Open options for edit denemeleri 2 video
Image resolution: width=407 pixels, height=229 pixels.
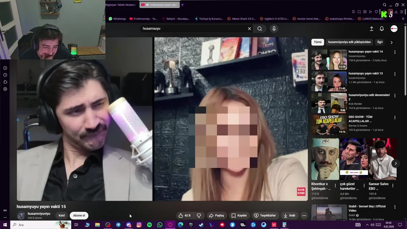[395, 95]
